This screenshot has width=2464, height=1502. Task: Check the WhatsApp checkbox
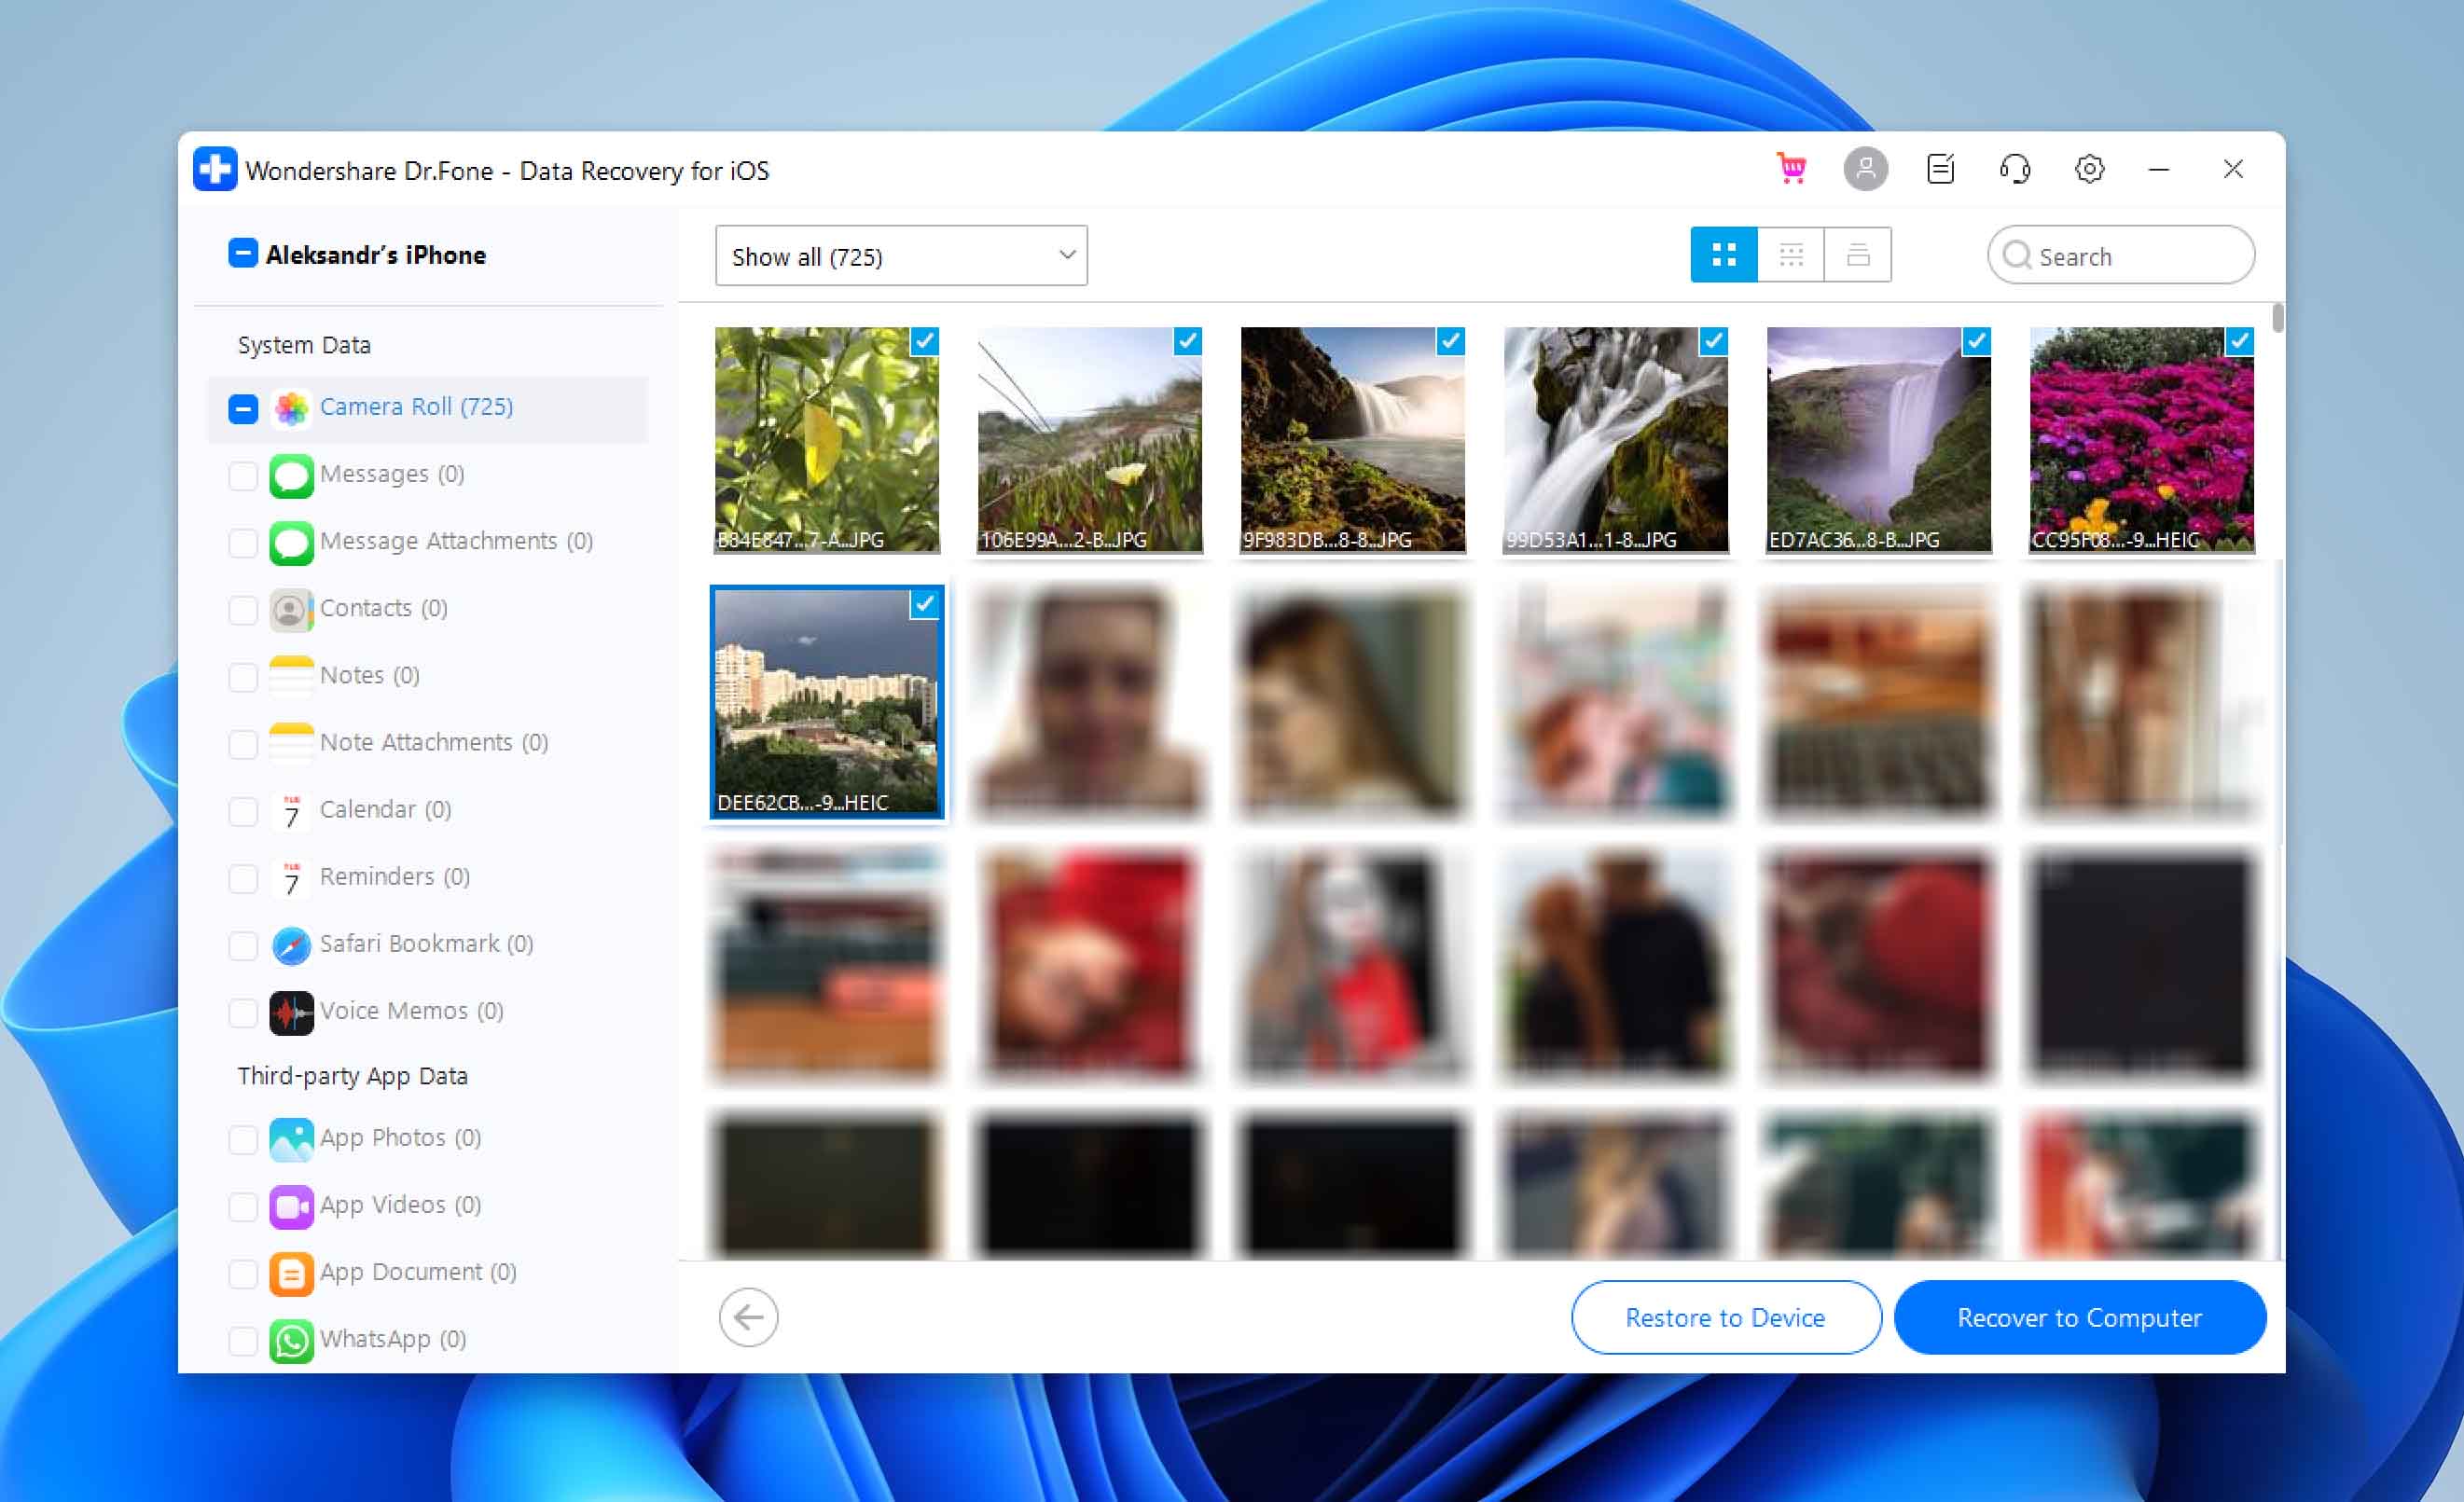243,1340
